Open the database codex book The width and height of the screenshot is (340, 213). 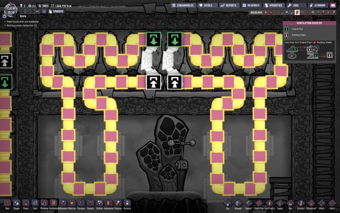point(333,5)
